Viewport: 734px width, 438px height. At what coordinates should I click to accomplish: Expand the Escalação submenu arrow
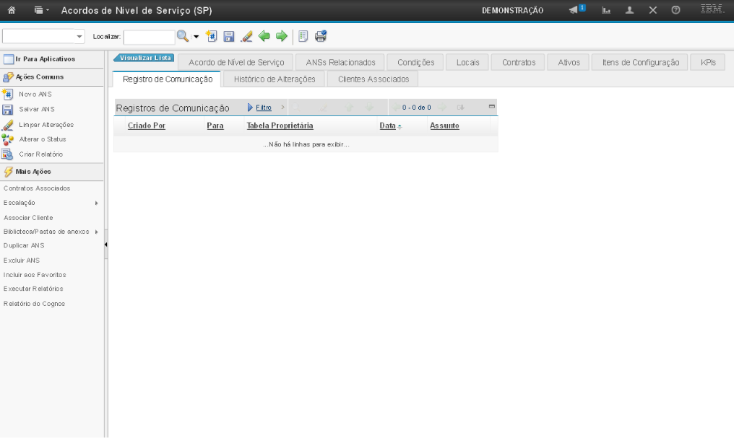(x=96, y=203)
